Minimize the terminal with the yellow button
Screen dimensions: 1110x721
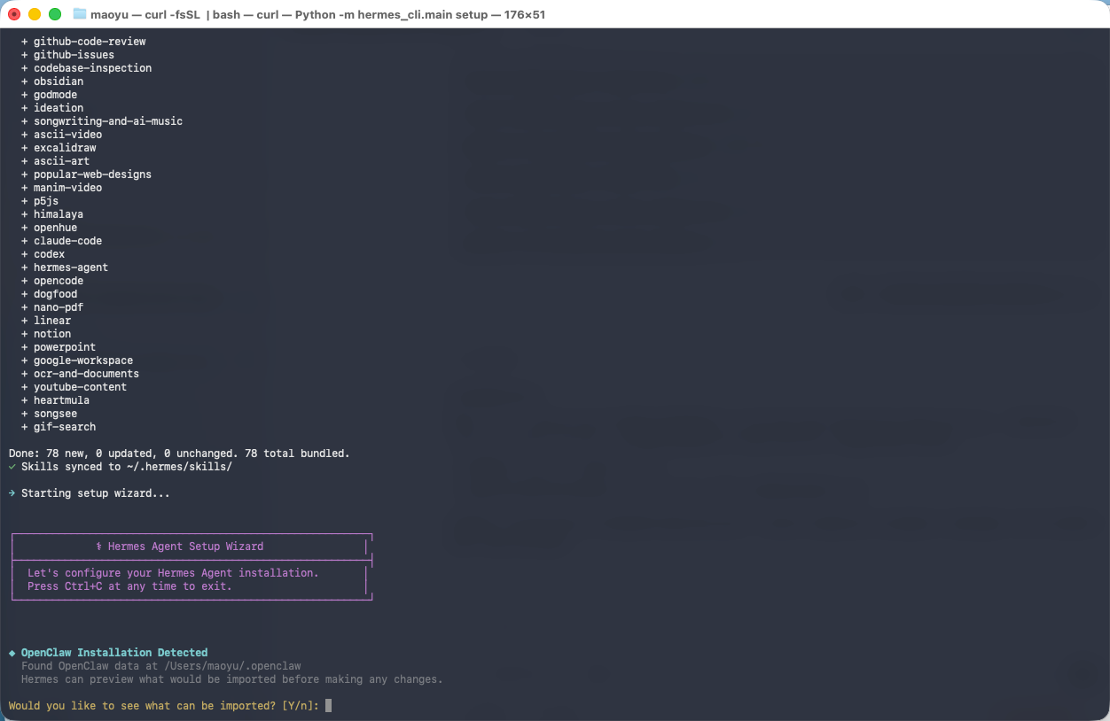35,14
